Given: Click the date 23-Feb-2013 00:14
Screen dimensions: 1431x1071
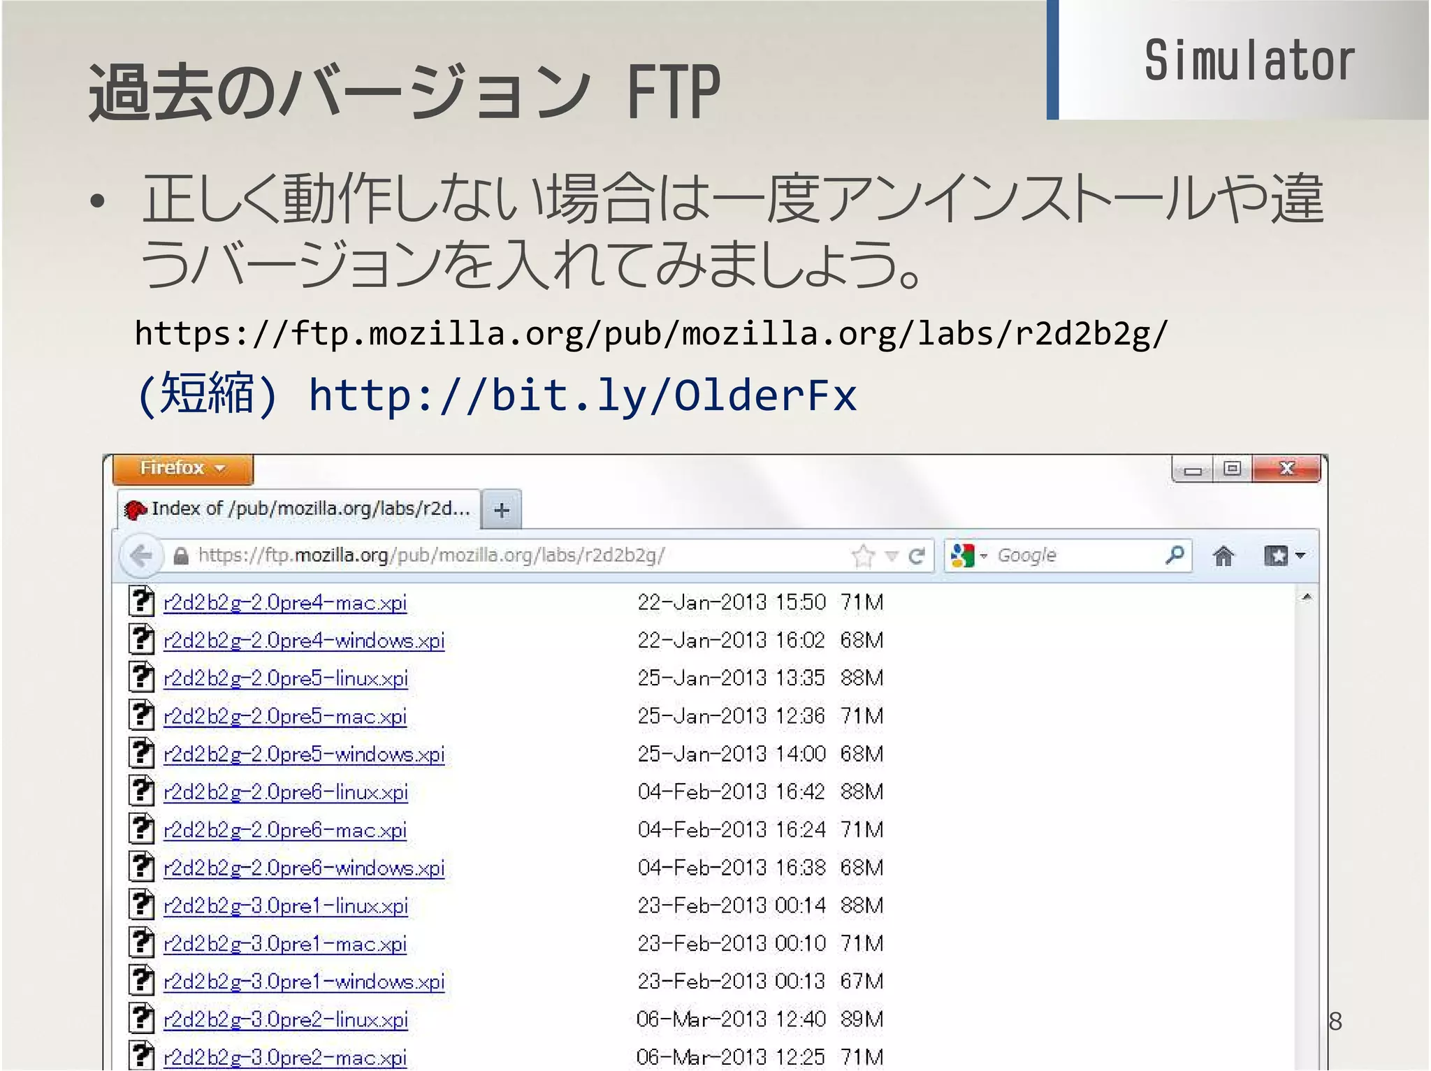Looking at the screenshot, I should [x=732, y=905].
